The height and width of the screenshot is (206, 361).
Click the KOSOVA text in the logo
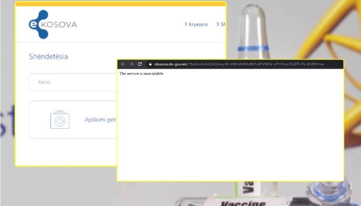tap(59, 25)
